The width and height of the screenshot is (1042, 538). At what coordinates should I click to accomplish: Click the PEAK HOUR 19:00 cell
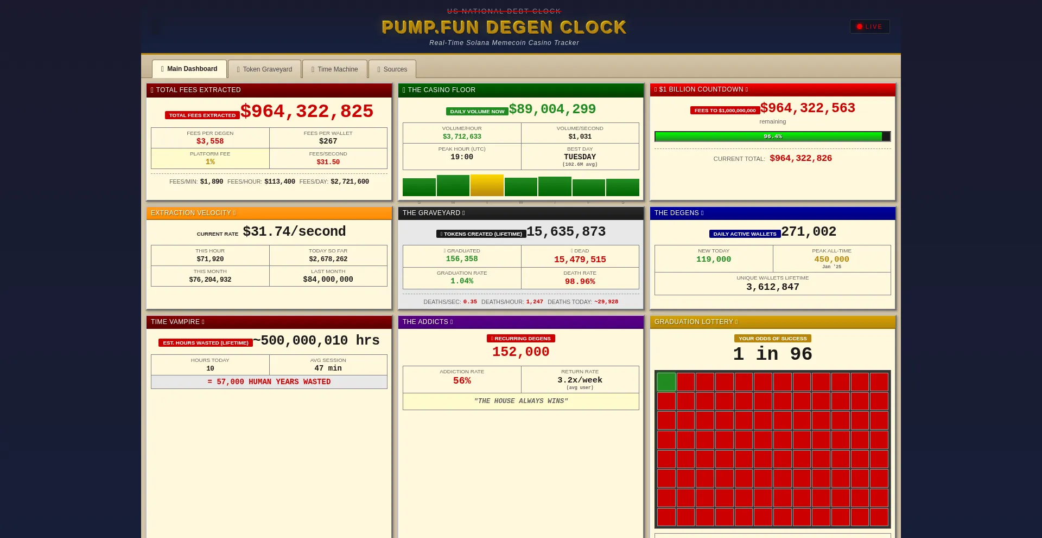pyautogui.click(x=462, y=157)
